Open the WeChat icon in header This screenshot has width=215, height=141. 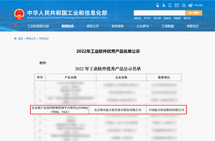coord(184,5)
